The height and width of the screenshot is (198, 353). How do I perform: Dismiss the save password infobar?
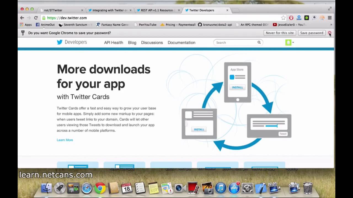(330, 33)
